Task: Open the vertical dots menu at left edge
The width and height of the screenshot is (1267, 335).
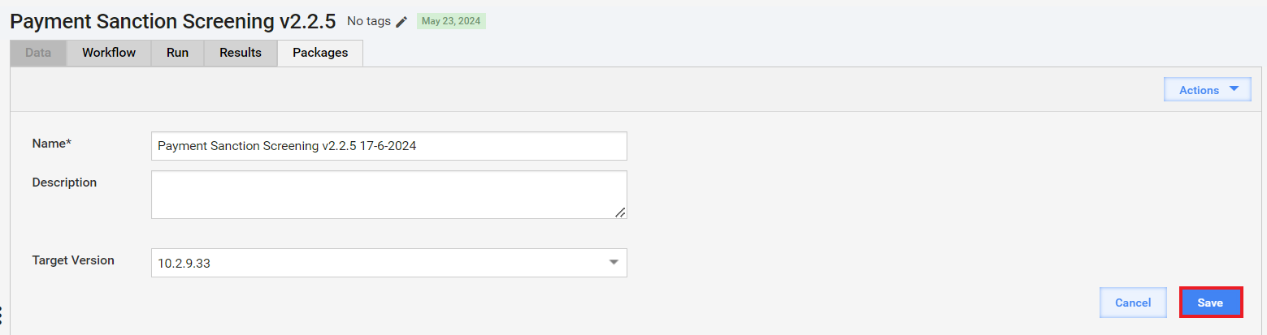Action: tap(2, 316)
